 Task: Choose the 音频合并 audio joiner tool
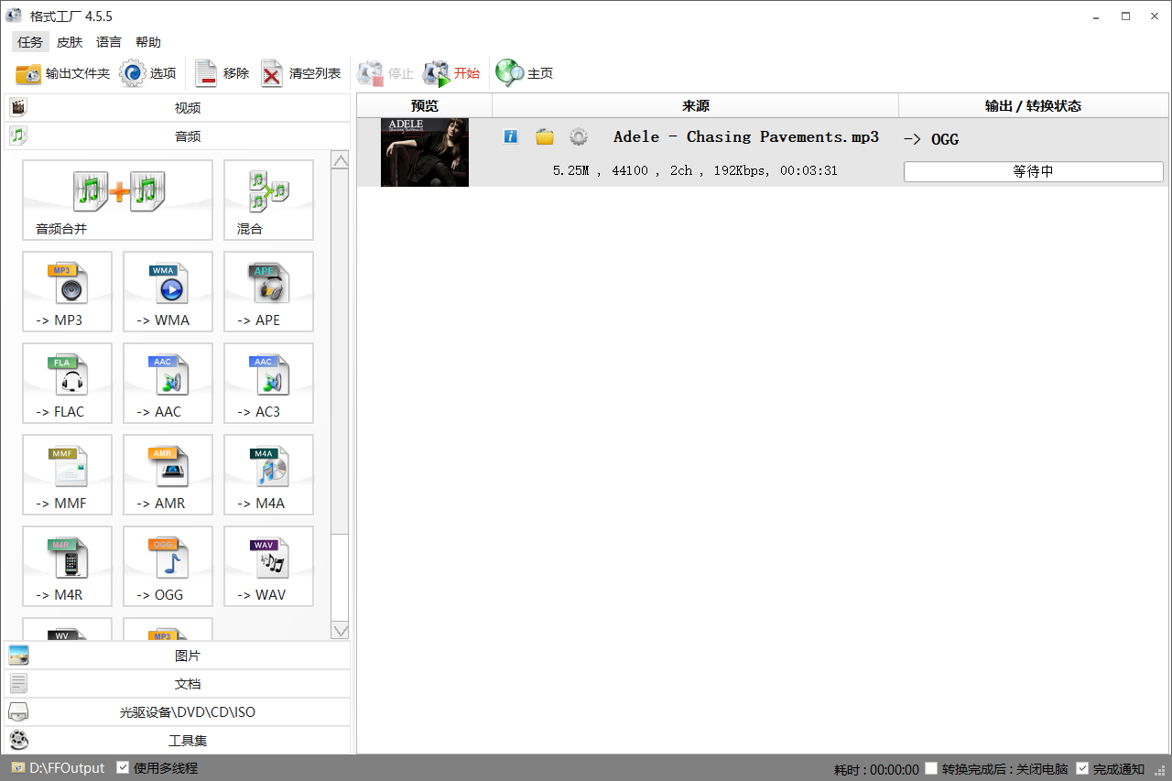point(117,201)
